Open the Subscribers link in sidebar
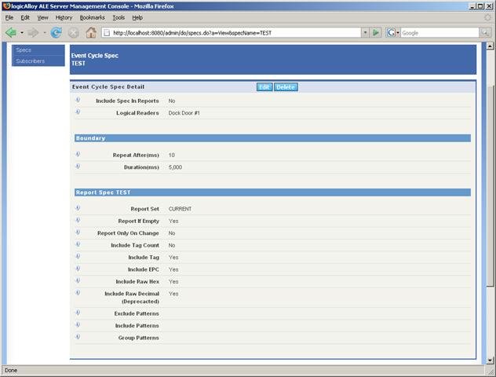The image size is (496, 377). coord(30,61)
